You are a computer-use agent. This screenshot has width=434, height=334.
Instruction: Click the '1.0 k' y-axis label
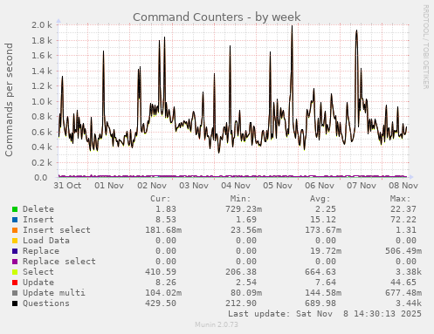coord(42,101)
